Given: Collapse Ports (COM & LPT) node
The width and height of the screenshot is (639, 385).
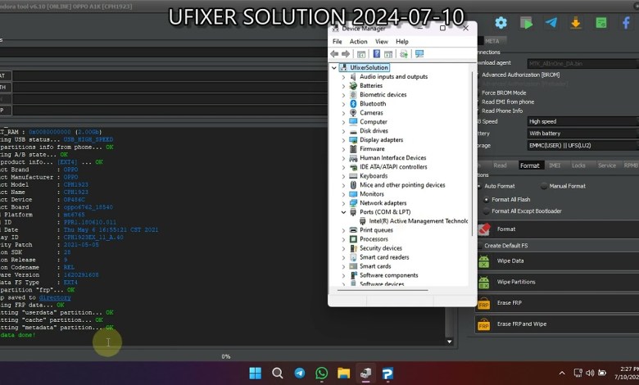Looking at the screenshot, I should (x=343, y=212).
